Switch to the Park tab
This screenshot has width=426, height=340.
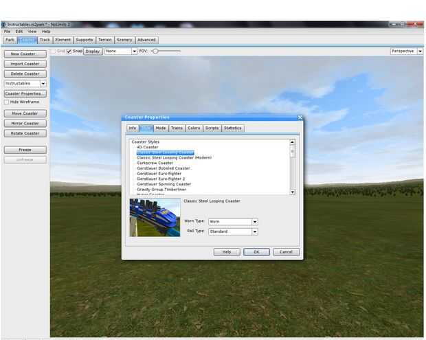10,40
